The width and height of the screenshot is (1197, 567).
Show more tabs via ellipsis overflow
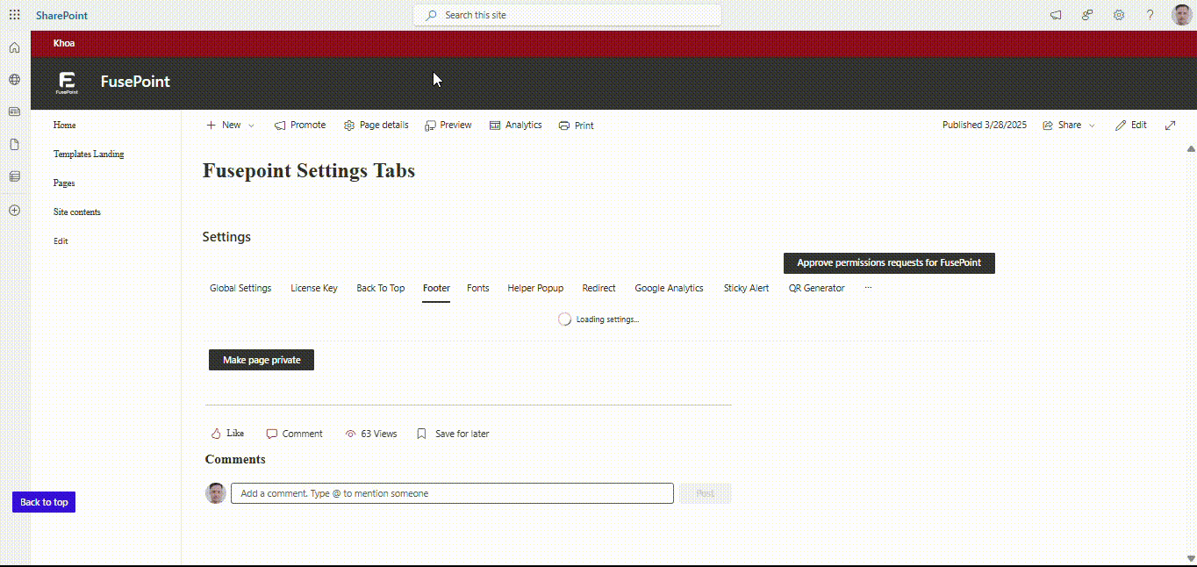pyautogui.click(x=868, y=288)
